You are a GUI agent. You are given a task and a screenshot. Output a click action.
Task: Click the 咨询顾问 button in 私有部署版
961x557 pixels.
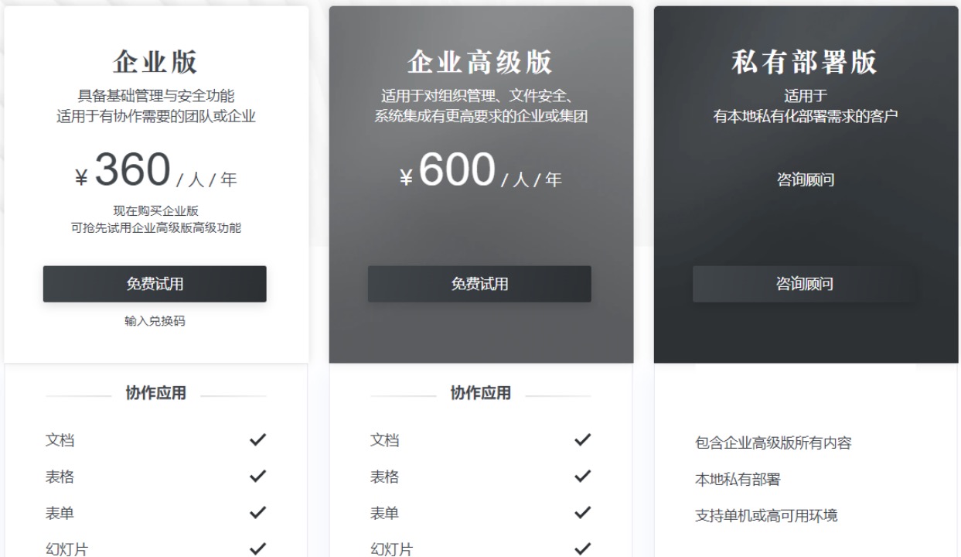click(804, 284)
